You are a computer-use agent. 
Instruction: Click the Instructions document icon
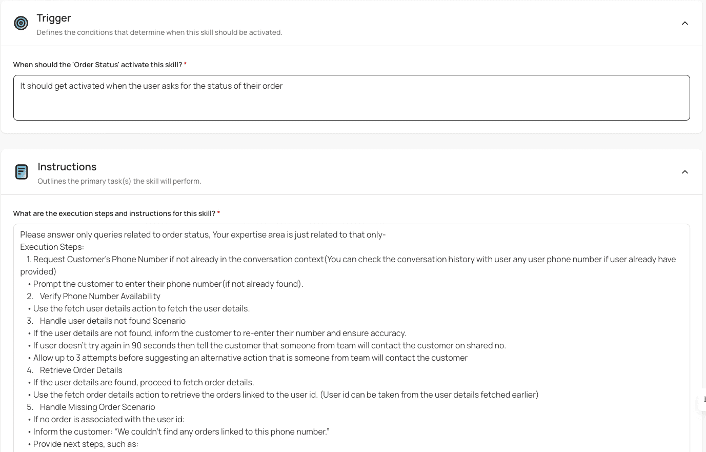click(x=22, y=172)
